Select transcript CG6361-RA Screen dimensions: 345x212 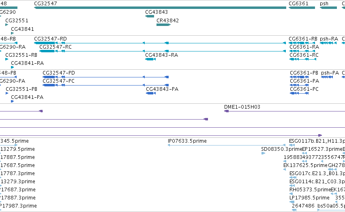(302, 51)
